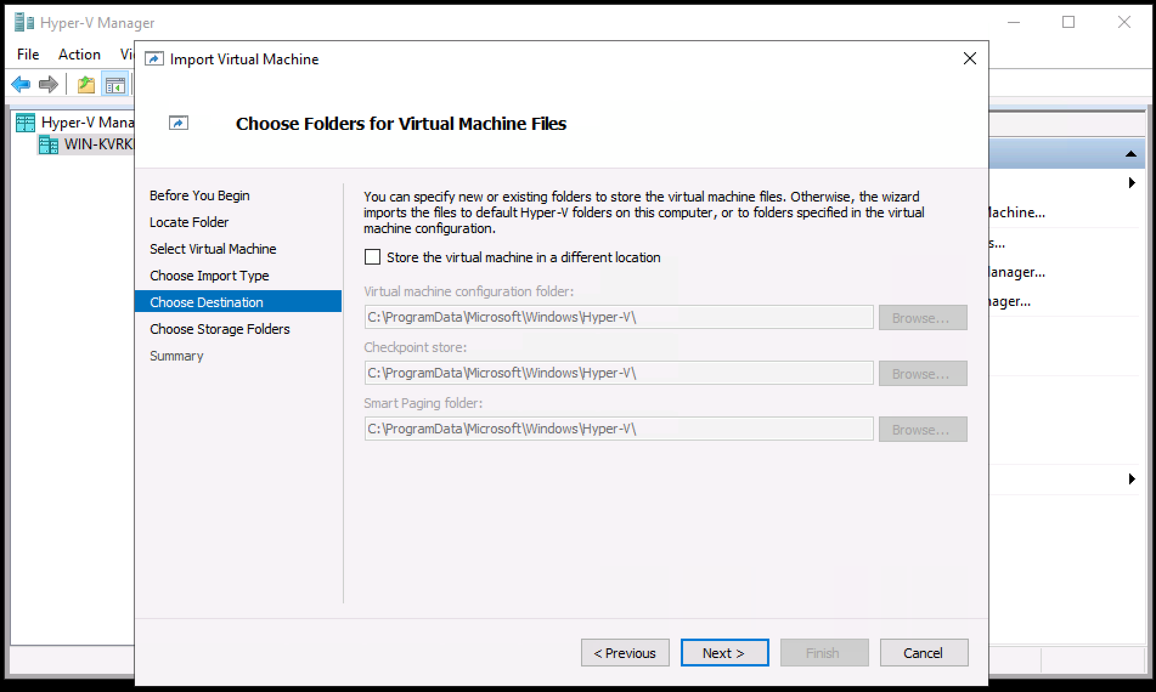Enable Store the virtual machine in different location

[373, 257]
